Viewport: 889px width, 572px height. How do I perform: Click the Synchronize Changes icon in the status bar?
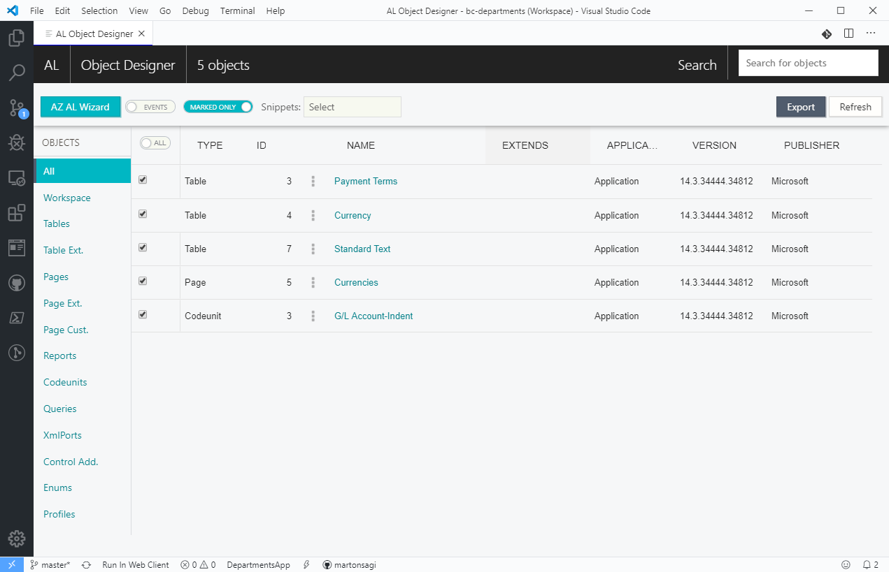[x=86, y=565]
